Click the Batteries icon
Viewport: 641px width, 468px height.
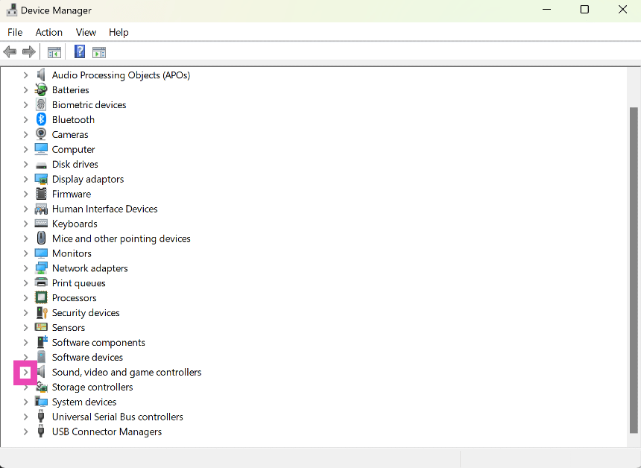click(x=41, y=89)
